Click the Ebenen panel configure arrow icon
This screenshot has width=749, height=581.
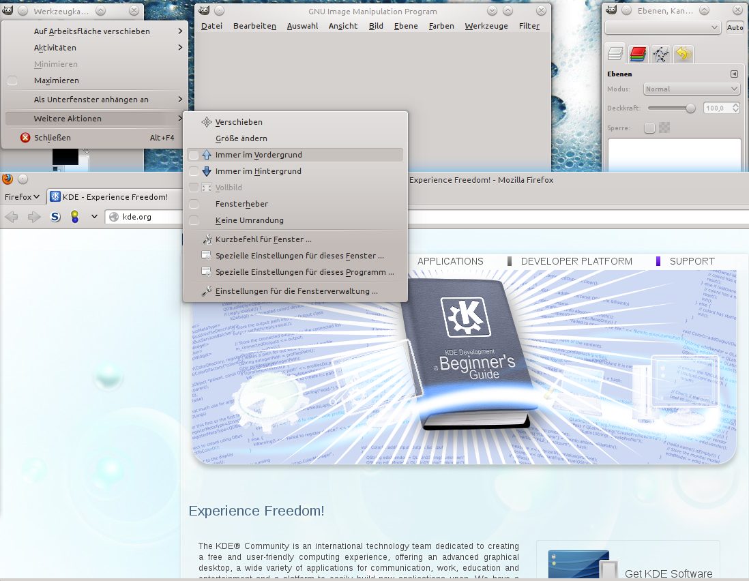click(734, 74)
